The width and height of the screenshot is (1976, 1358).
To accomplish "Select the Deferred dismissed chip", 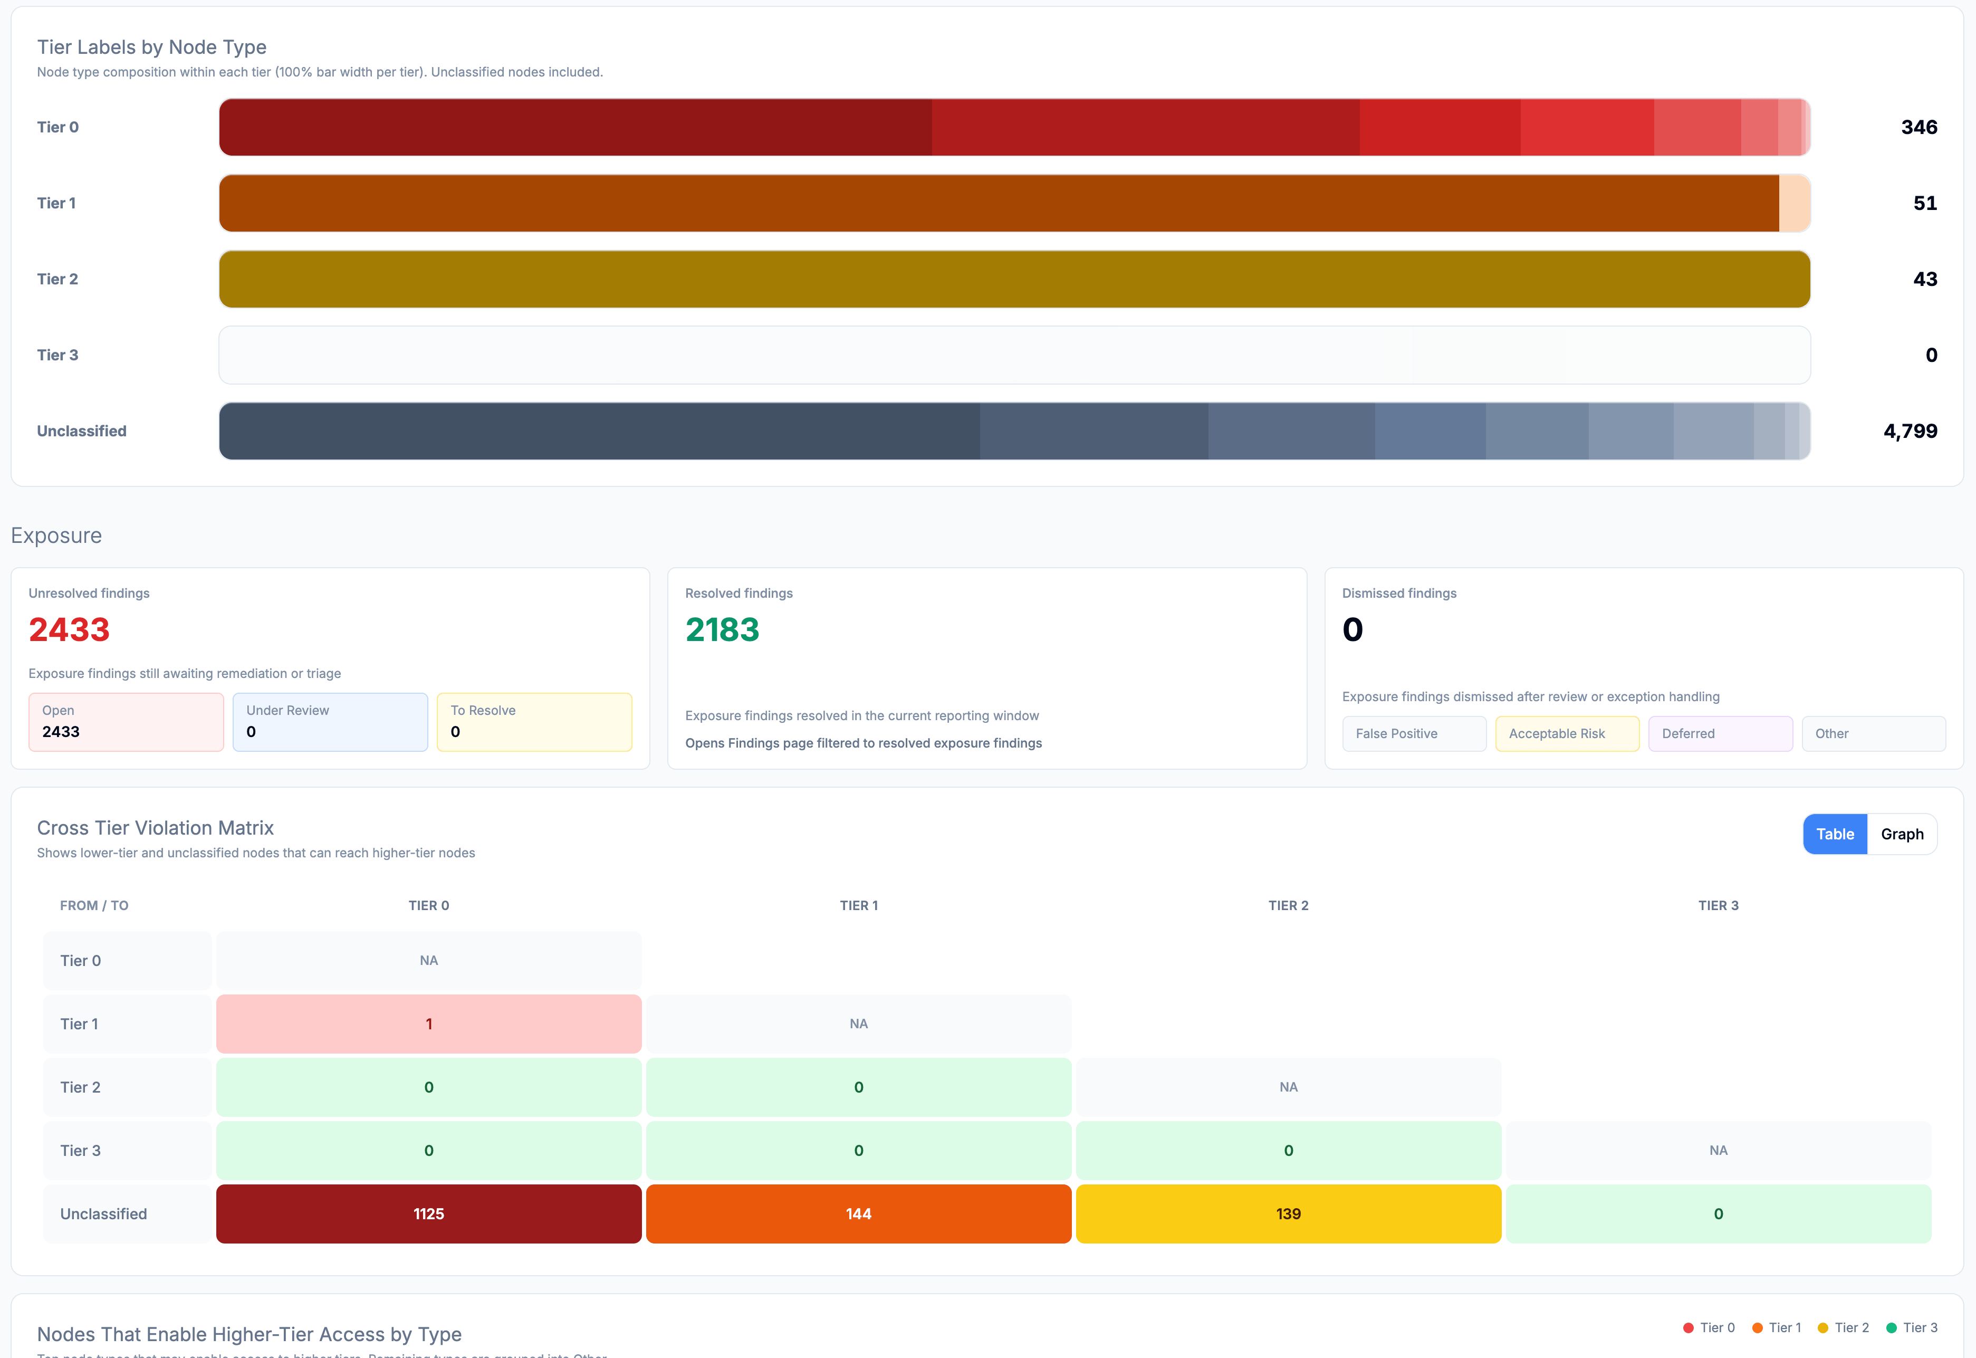I will point(1720,733).
